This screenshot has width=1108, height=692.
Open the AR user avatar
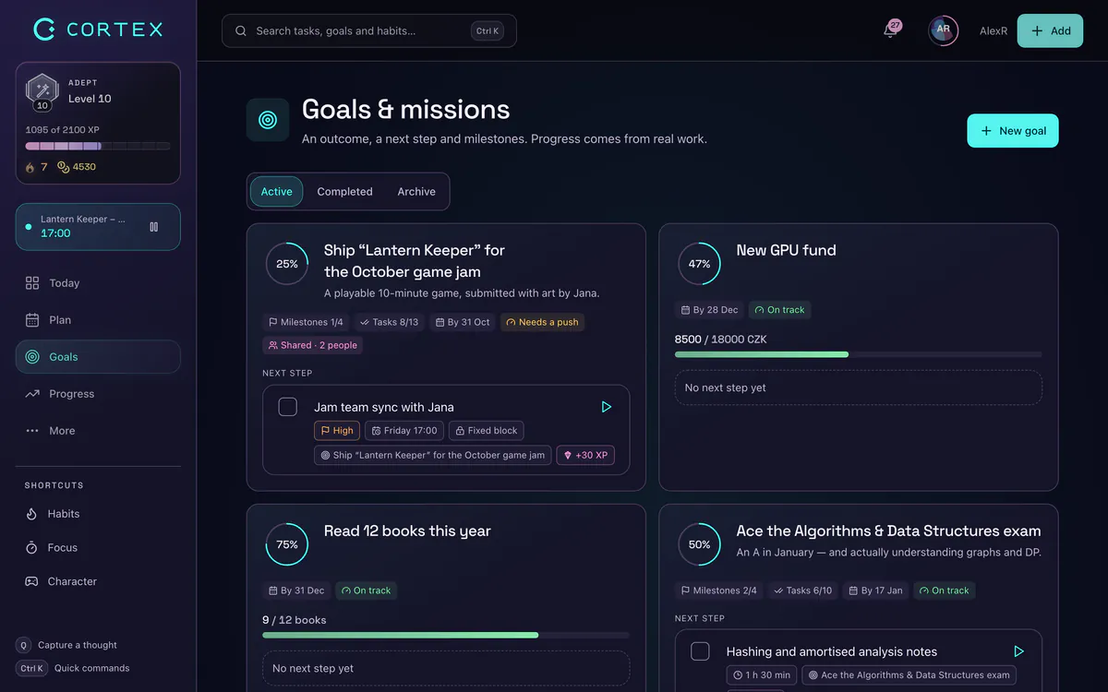[x=943, y=30]
